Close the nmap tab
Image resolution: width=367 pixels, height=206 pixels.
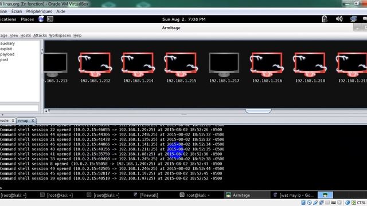(33, 121)
